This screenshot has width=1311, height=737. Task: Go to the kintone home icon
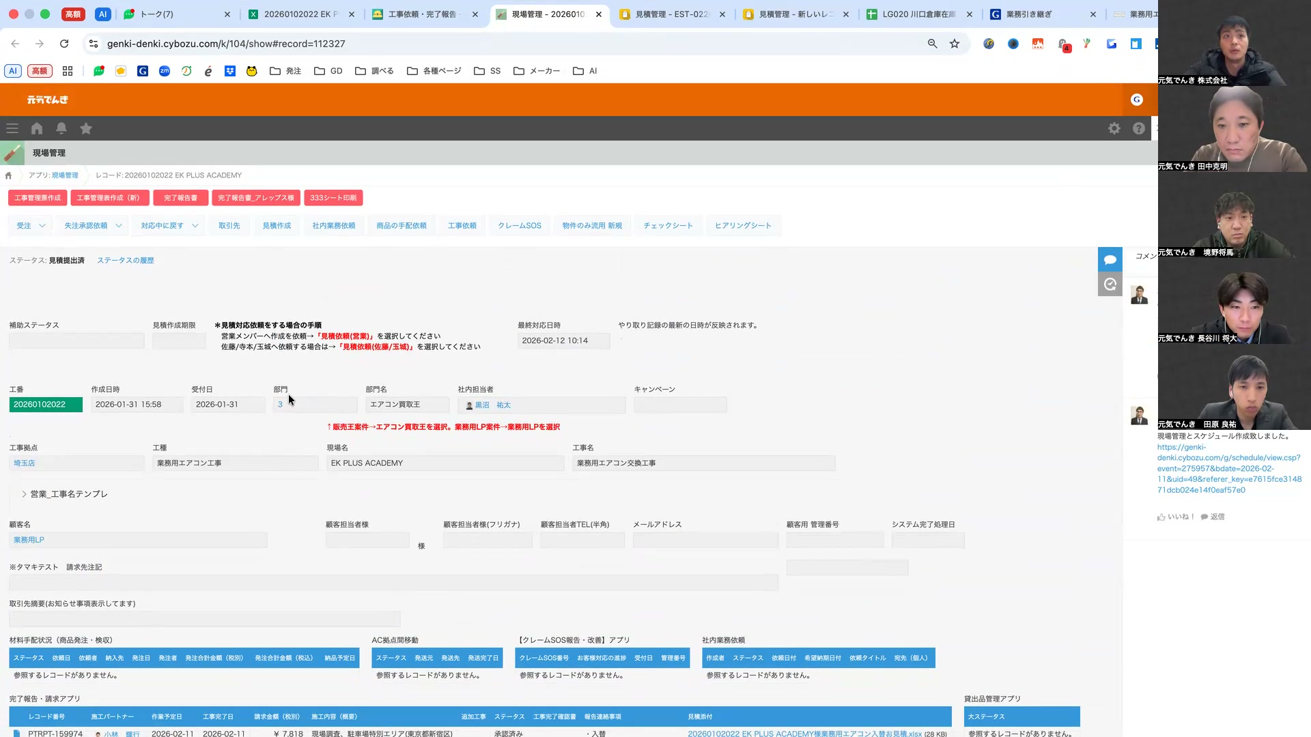[x=37, y=128]
